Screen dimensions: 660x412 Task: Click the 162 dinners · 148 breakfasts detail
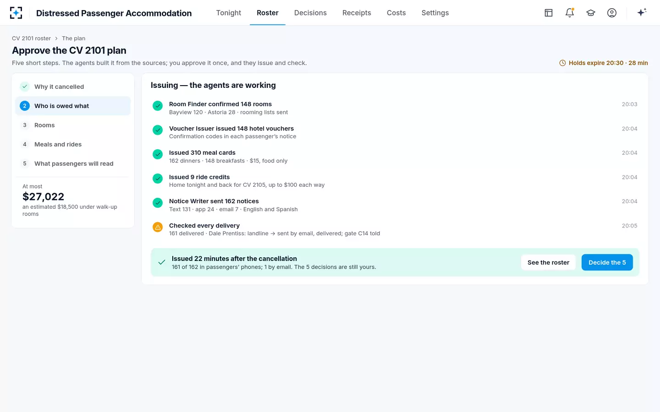pos(228,161)
